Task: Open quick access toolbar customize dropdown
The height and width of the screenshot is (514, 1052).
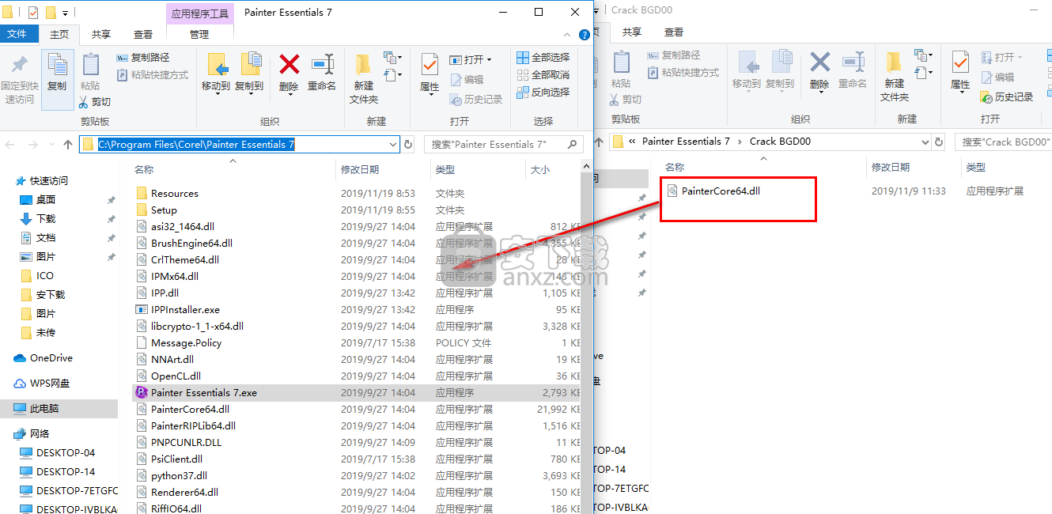Action: coord(65,13)
